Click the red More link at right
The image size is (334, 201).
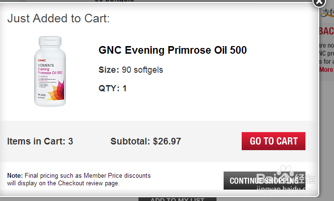[x=326, y=70]
